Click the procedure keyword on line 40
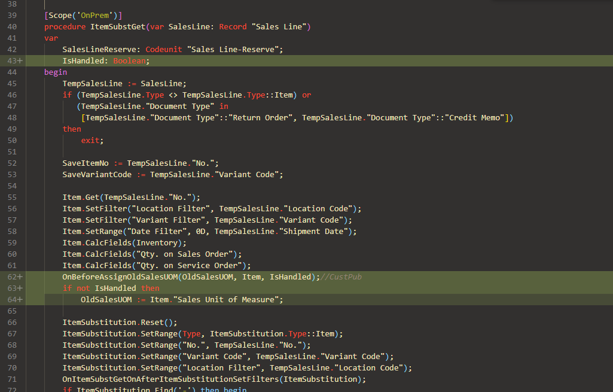 64,26
